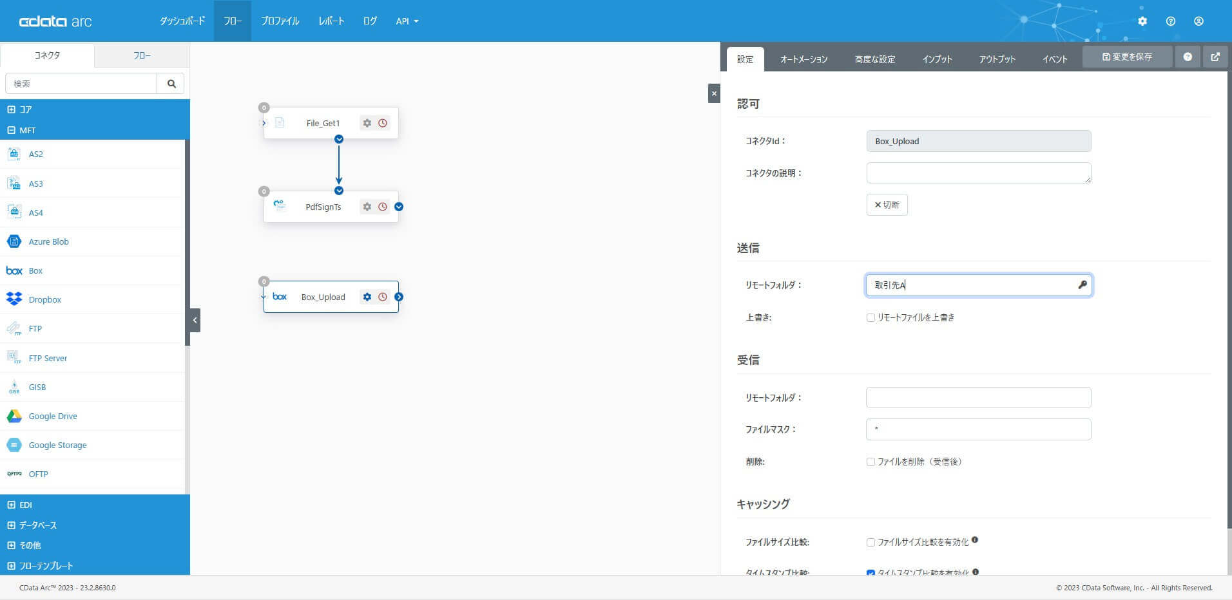The width and height of the screenshot is (1232, 600).
Task: Open the user account icon
Action: 1198,21
